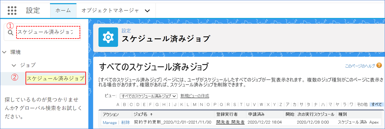This screenshot has height=129, width=385.
Task: Click the このページのヘルプ link
Action: pyautogui.click(x=359, y=66)
